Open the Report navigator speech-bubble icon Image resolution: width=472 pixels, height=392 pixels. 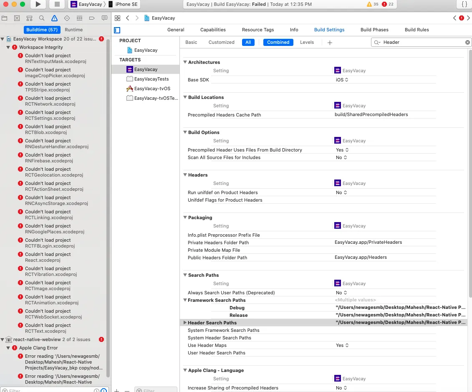[104, 18]
